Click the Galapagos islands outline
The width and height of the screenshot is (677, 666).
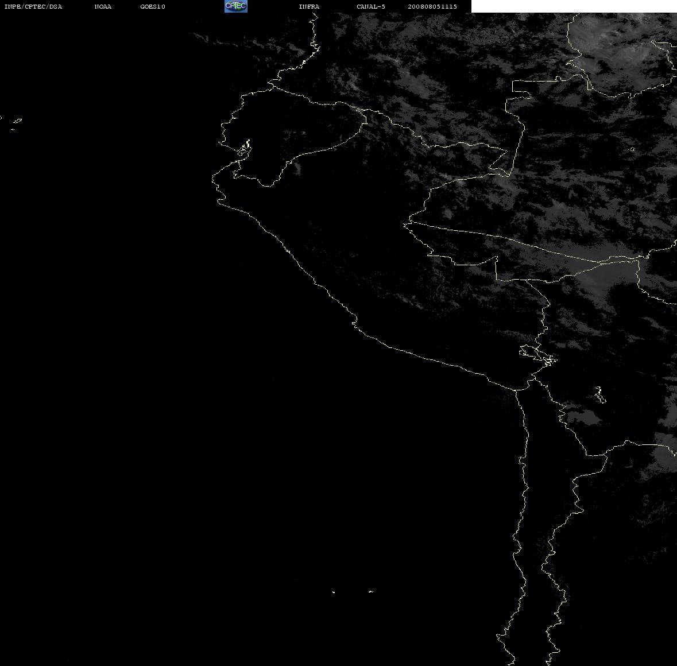click(16, 123)
